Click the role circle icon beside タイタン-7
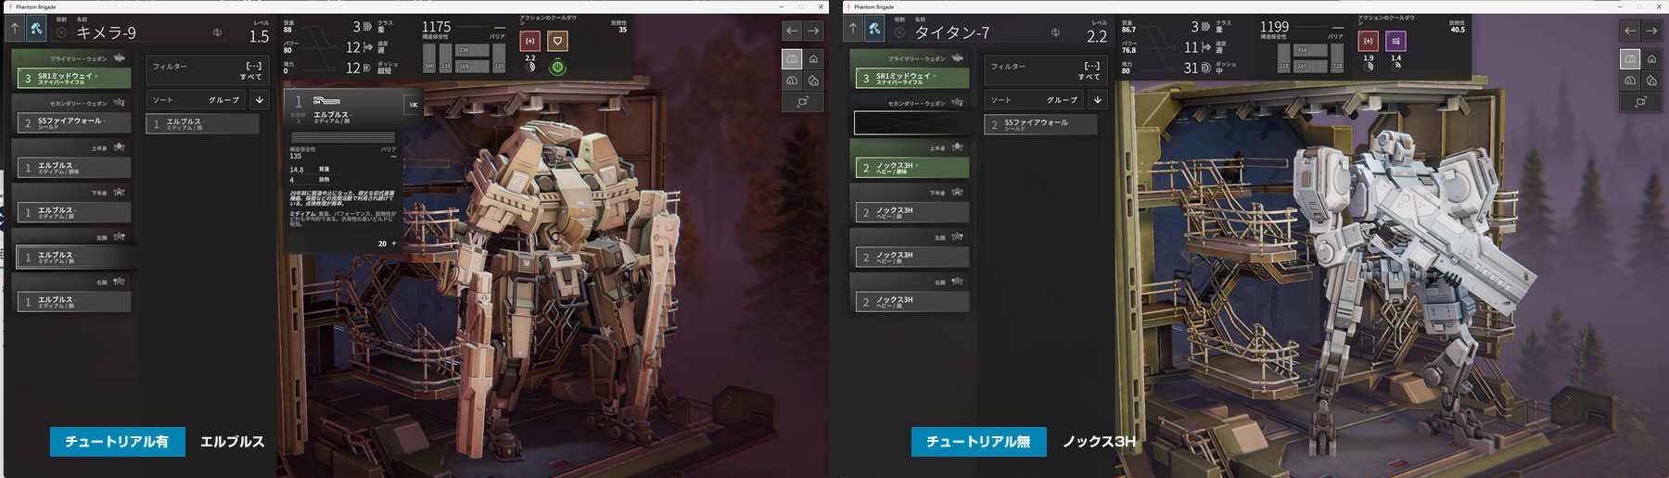1669x478 pixels. 899,32
